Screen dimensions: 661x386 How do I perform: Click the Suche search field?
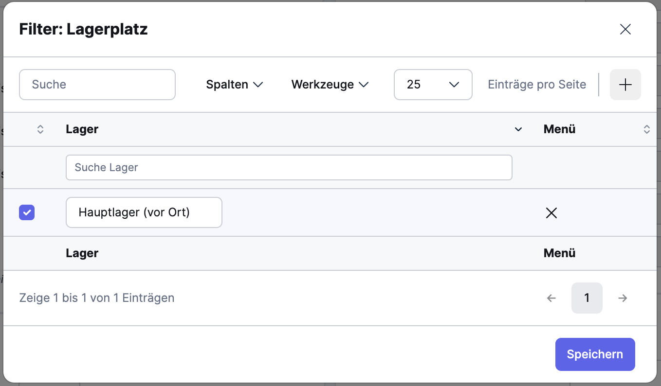click(x=97, y=85)
